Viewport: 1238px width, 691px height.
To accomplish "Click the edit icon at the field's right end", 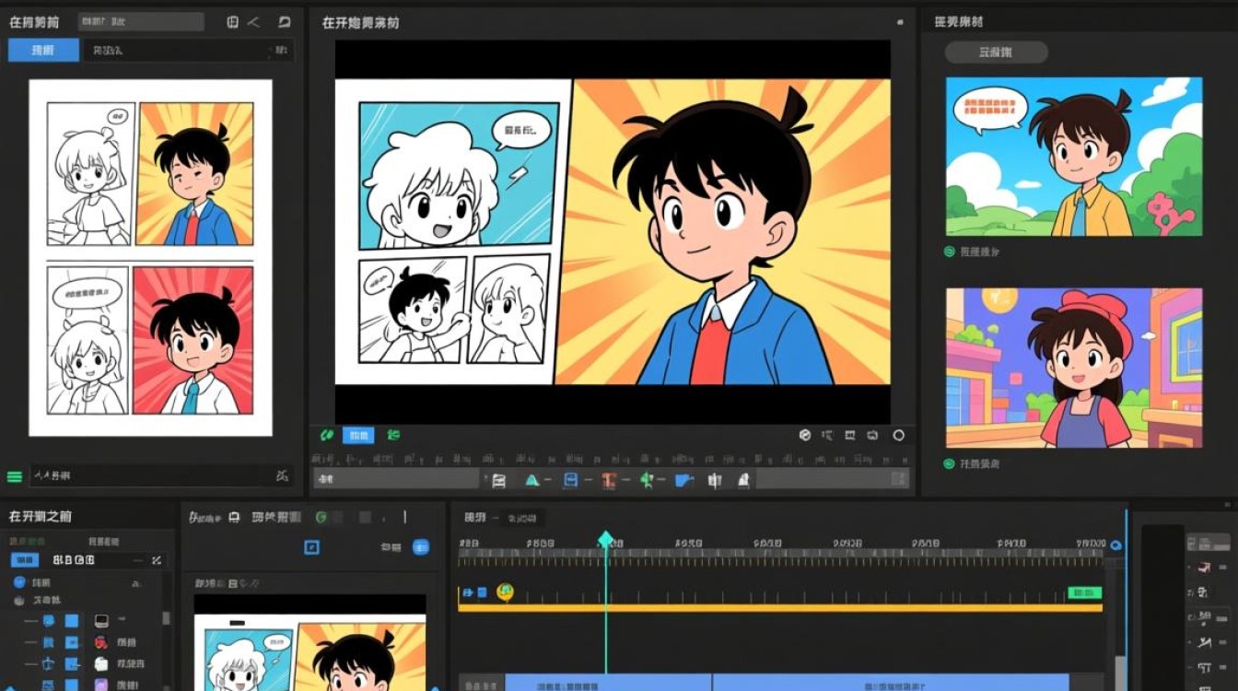I will point(283,476).
